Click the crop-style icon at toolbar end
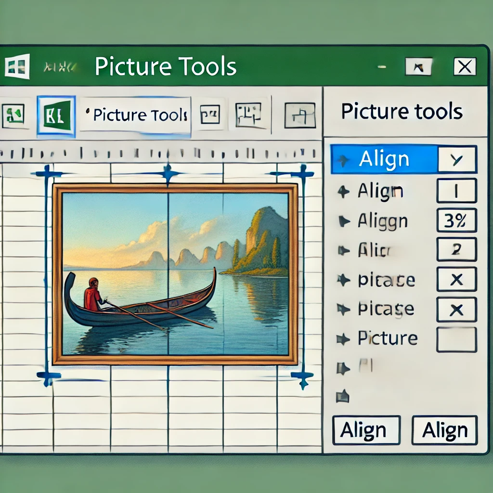The image size is (493, 493). click(x=300, y=116)
